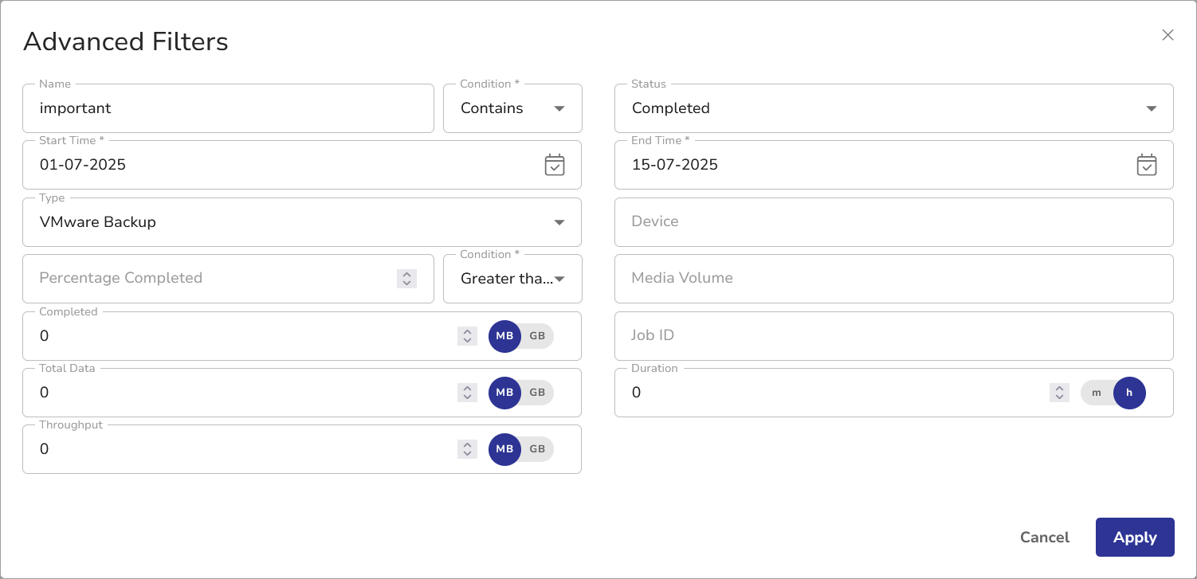Viewport: 1197px width, 579px height.
Task: Switch Completed unit to GB
Action: [x=538, y=336]
